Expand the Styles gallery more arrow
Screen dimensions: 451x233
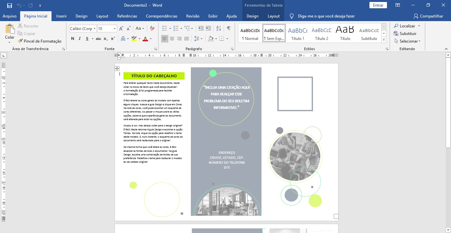click(384, 40)
